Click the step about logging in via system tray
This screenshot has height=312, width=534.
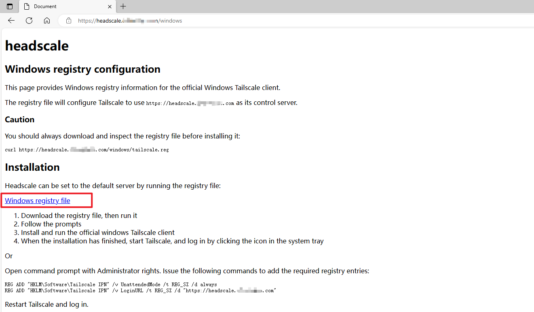(172, 241)
